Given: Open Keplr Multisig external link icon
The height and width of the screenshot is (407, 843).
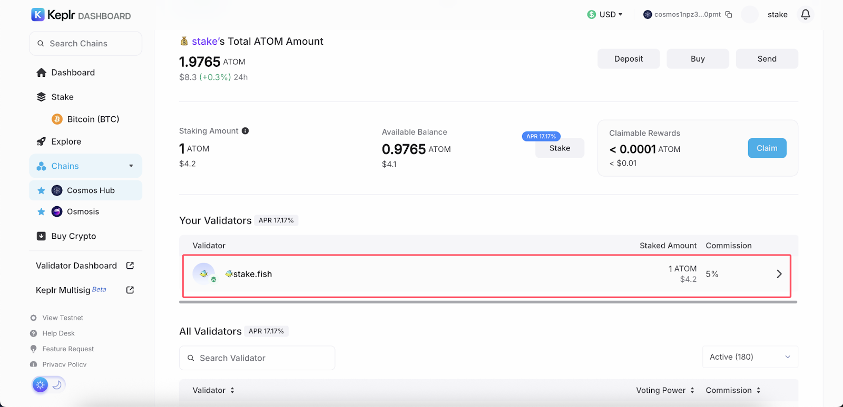Looking at the screenshot, I should [130, 290].
